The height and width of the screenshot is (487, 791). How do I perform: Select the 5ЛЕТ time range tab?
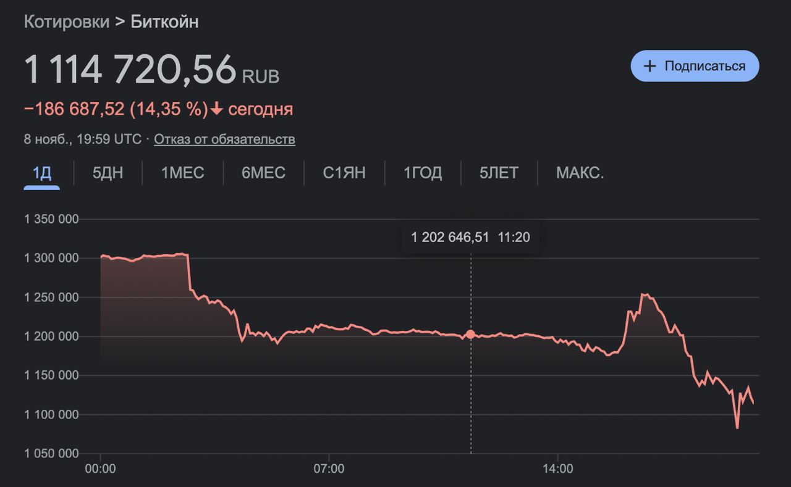coord(499,173)
